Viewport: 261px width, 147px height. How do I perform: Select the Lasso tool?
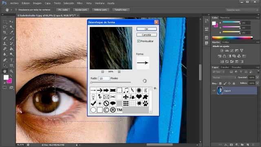[4, 27]
